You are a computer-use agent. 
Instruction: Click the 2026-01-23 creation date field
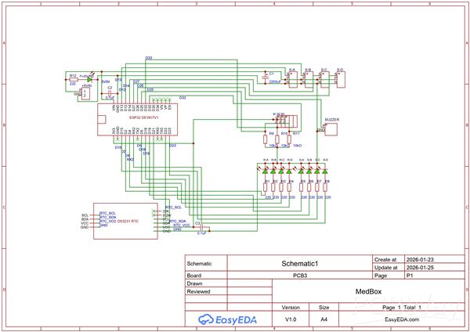(x=421, y=258)
